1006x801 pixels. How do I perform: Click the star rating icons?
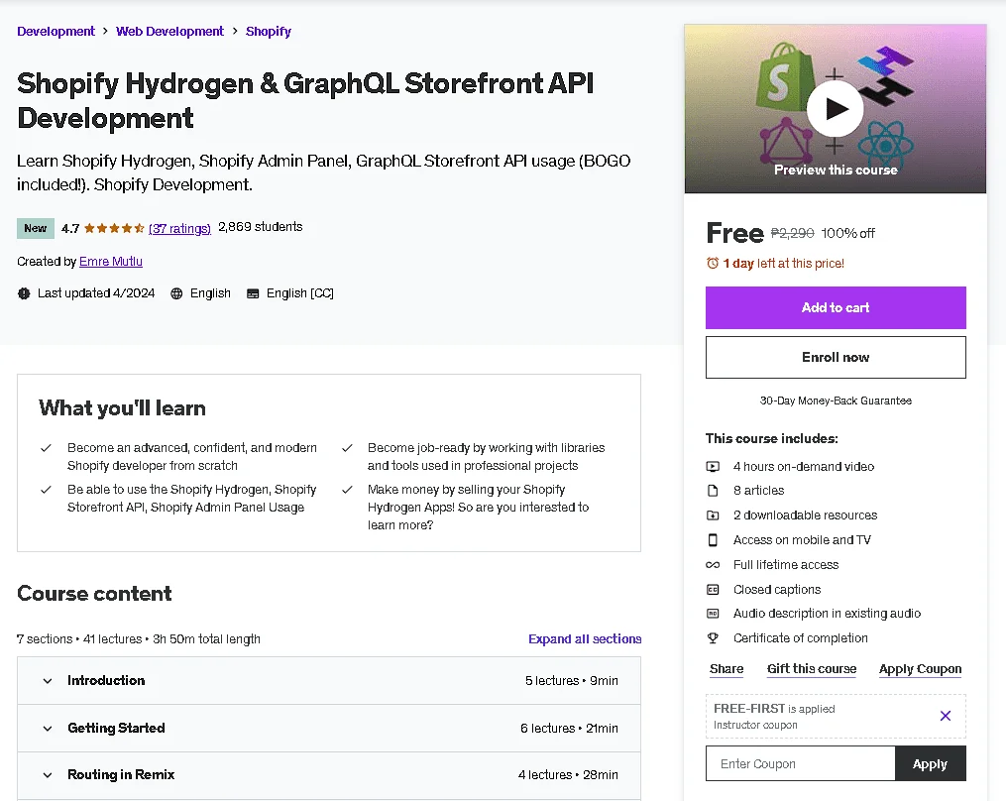coord(114,228)
